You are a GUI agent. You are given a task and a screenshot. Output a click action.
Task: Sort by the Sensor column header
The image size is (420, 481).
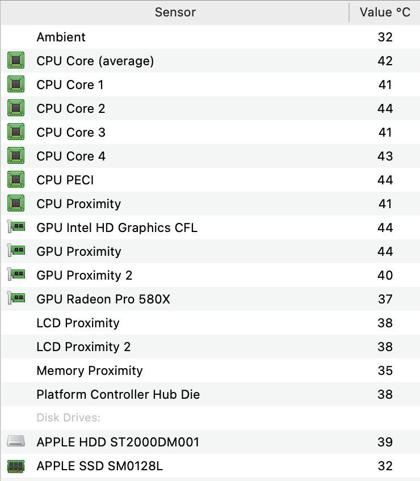point(175,12)
